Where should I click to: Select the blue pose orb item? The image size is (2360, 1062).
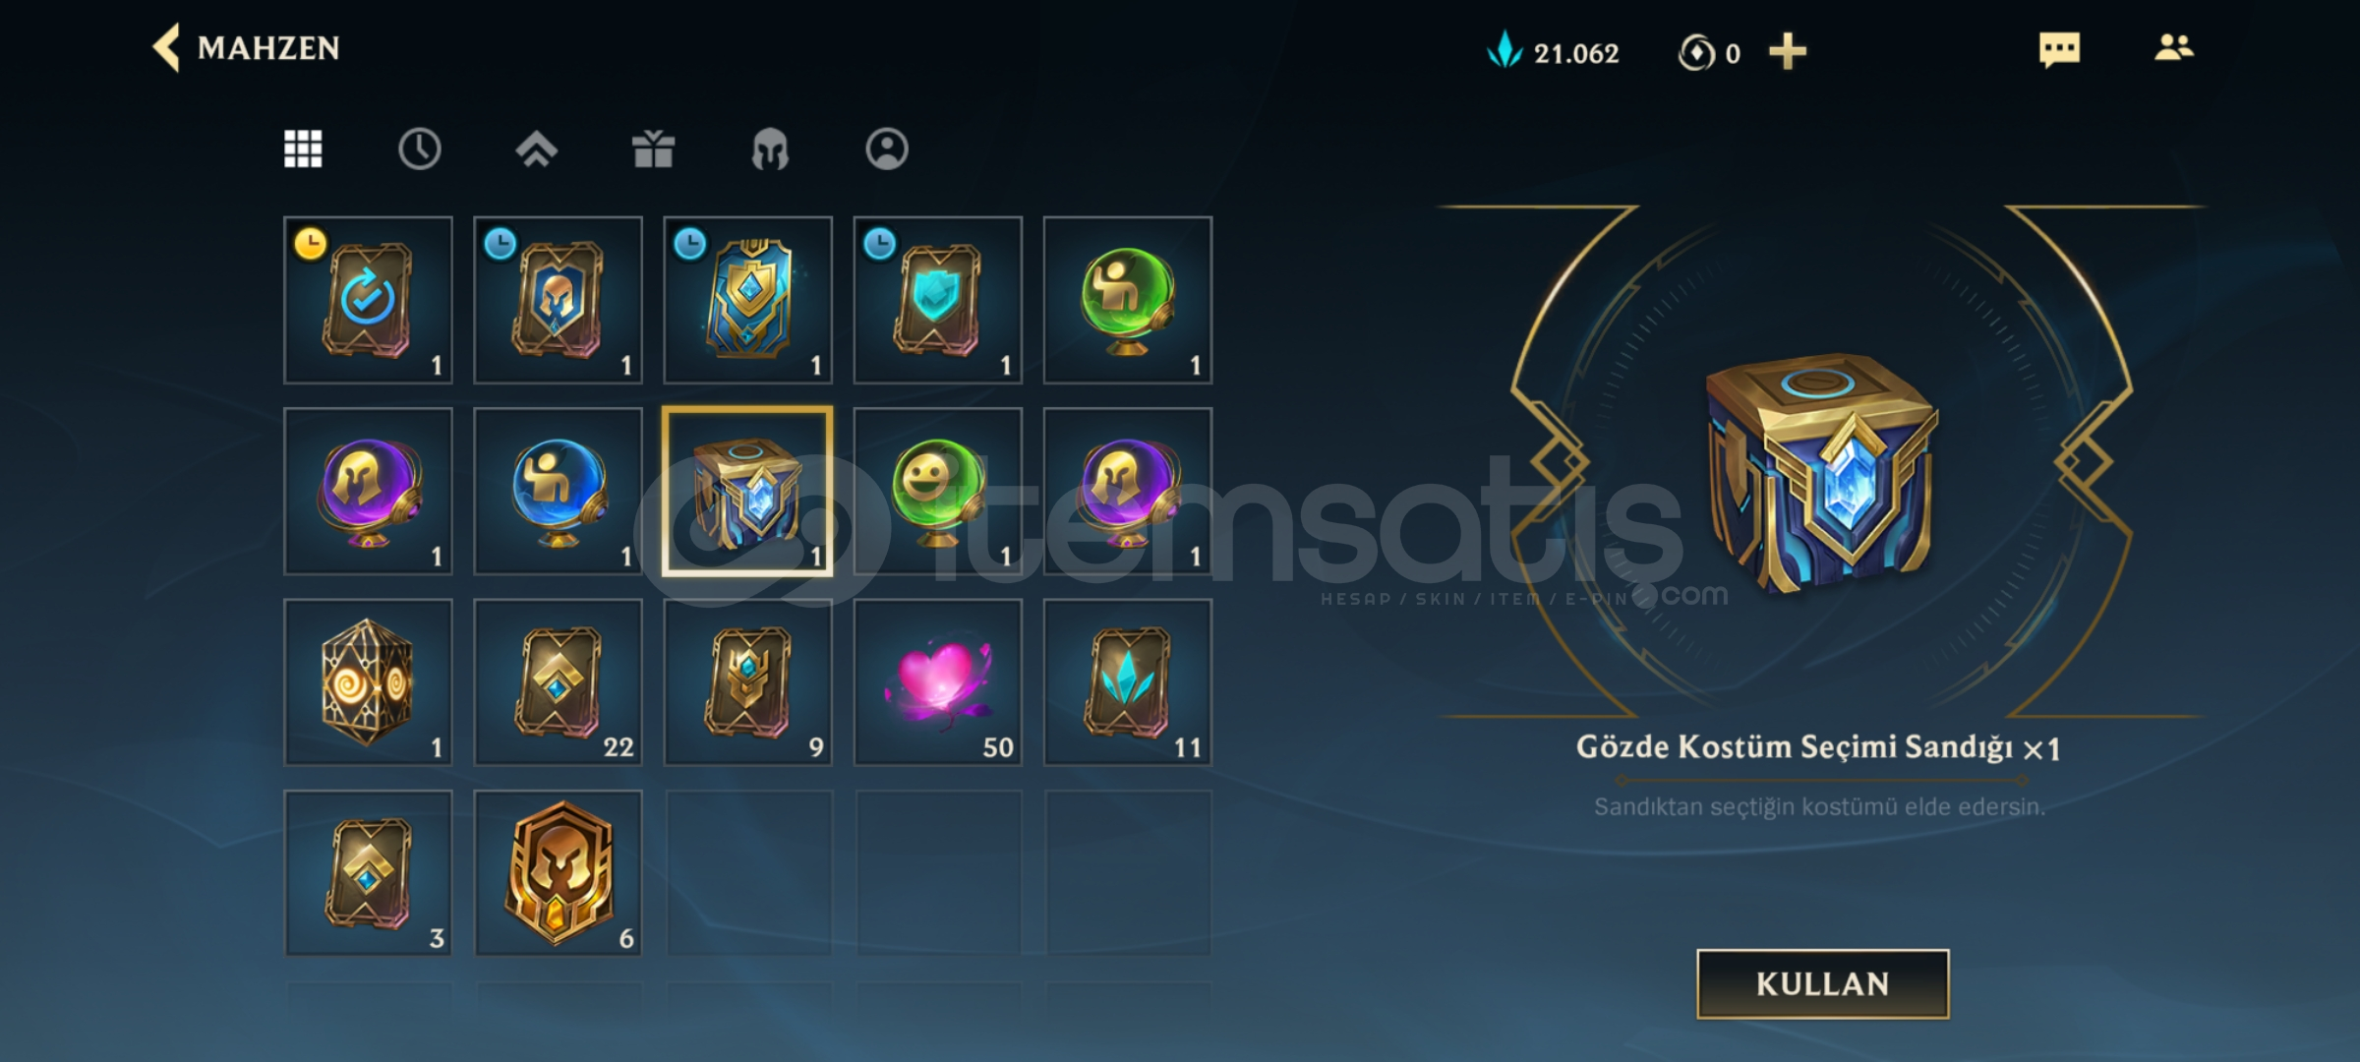(x=559, y=492)
